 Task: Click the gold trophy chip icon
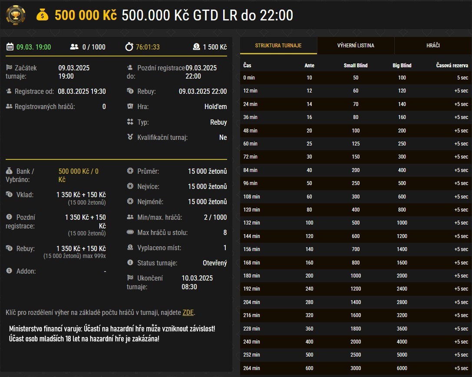16,15
